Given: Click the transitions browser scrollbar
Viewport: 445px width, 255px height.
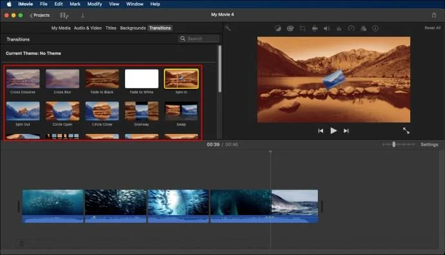Looking at the screenshot, I should (x=220, y=69).
